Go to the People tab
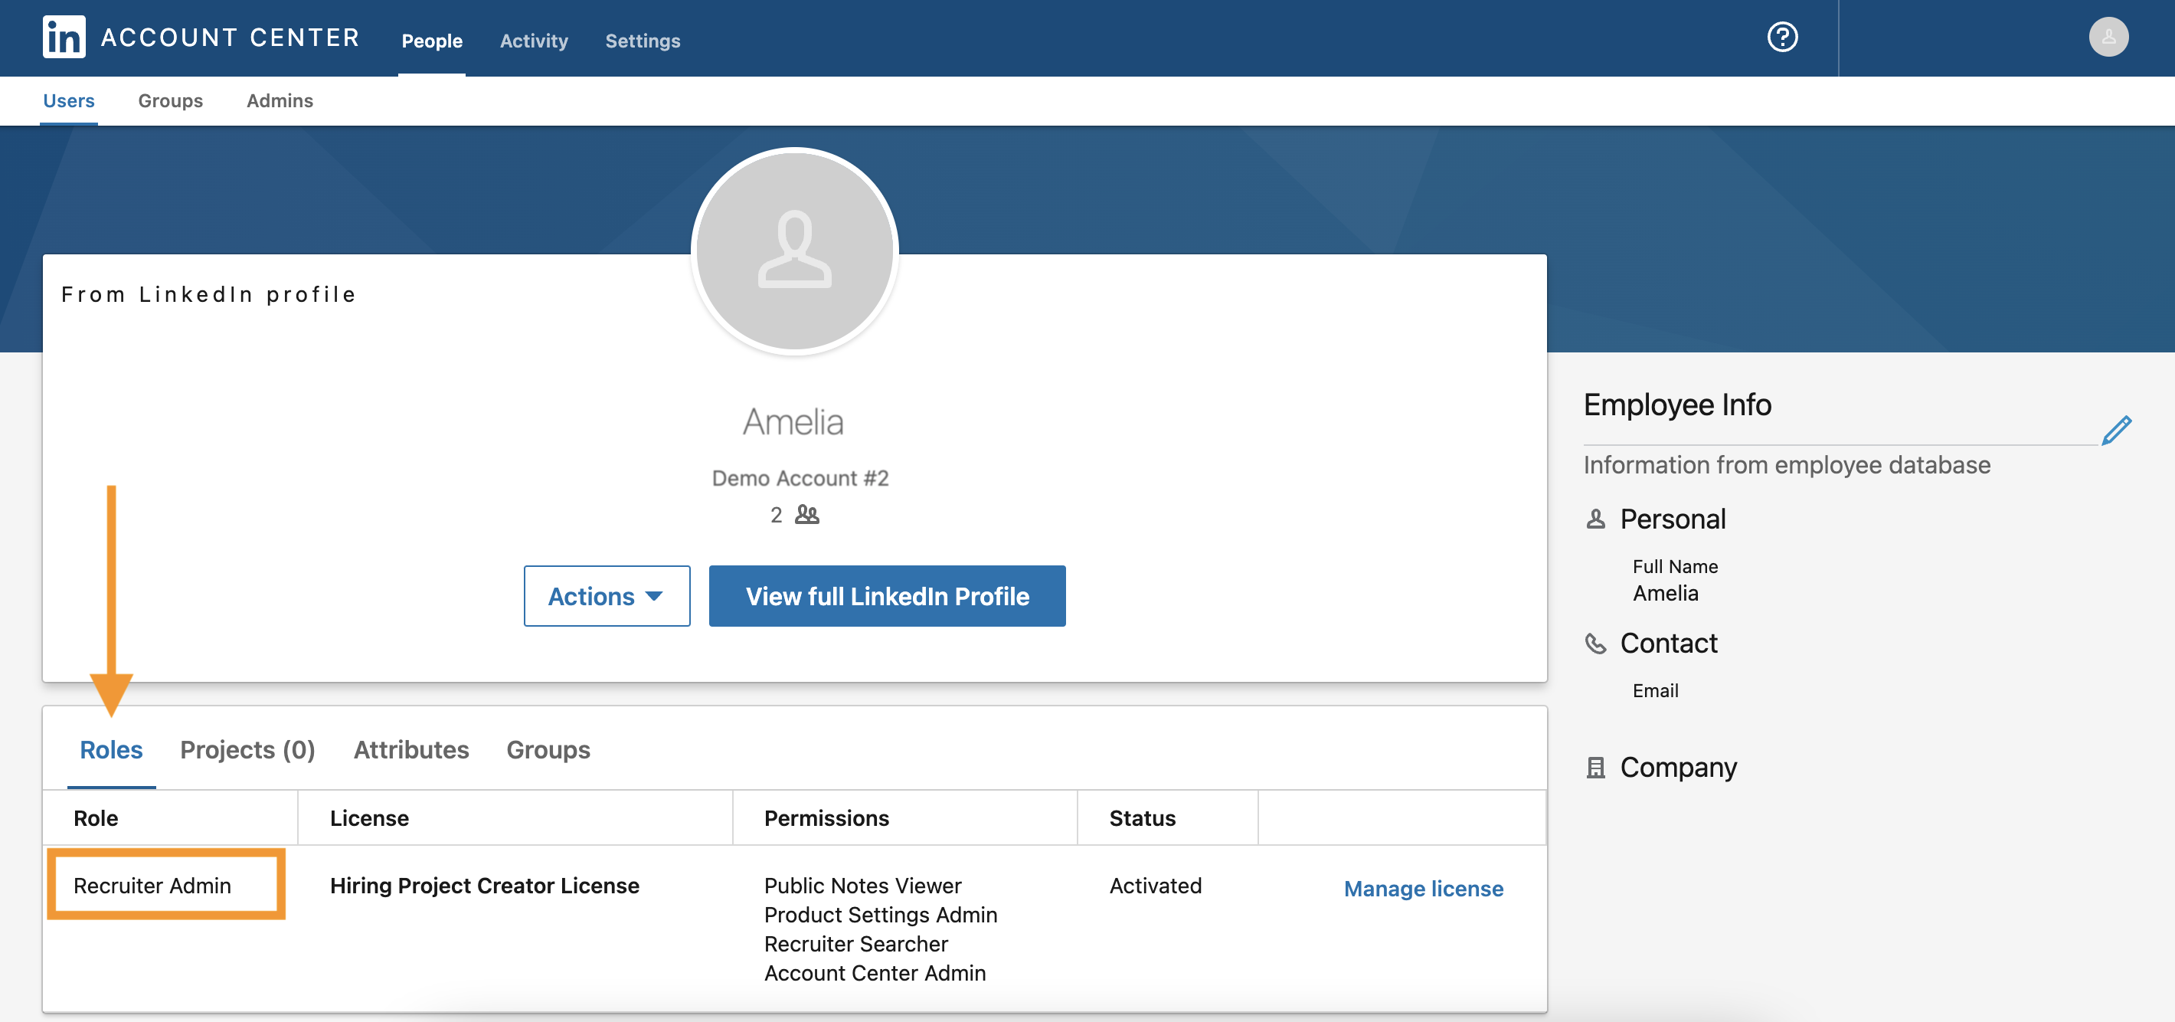The image size is (2175, 1022). coord(431,41)
